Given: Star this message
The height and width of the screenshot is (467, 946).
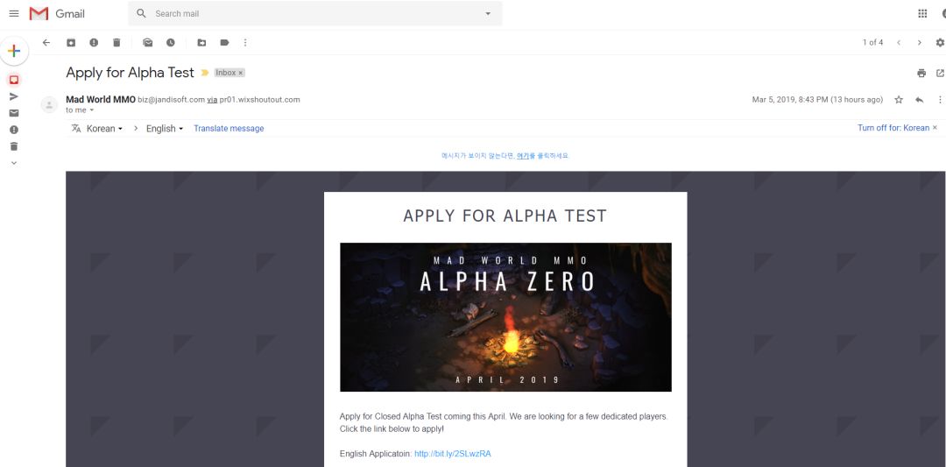Looking at the screenshot, I should (x=899, y=100).
